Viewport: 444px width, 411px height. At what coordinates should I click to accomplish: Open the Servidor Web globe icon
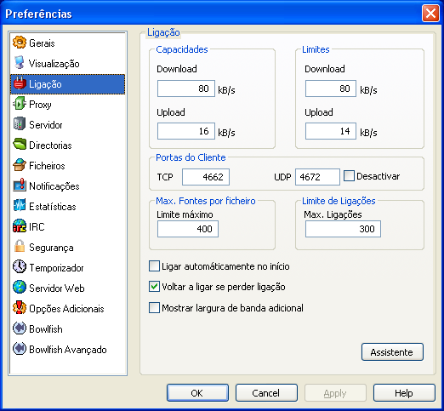point(20,288)
